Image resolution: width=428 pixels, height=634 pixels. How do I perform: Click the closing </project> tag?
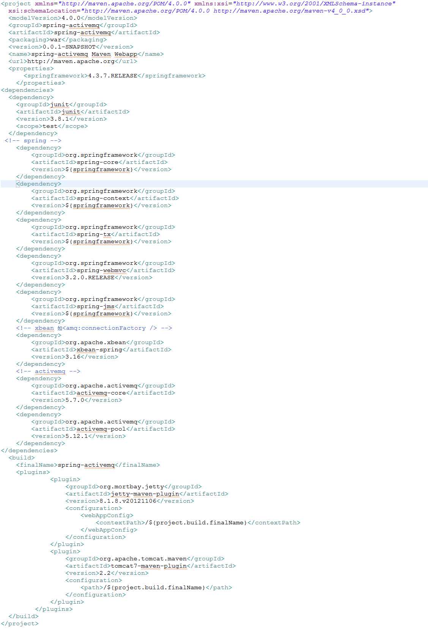(20, 623)
